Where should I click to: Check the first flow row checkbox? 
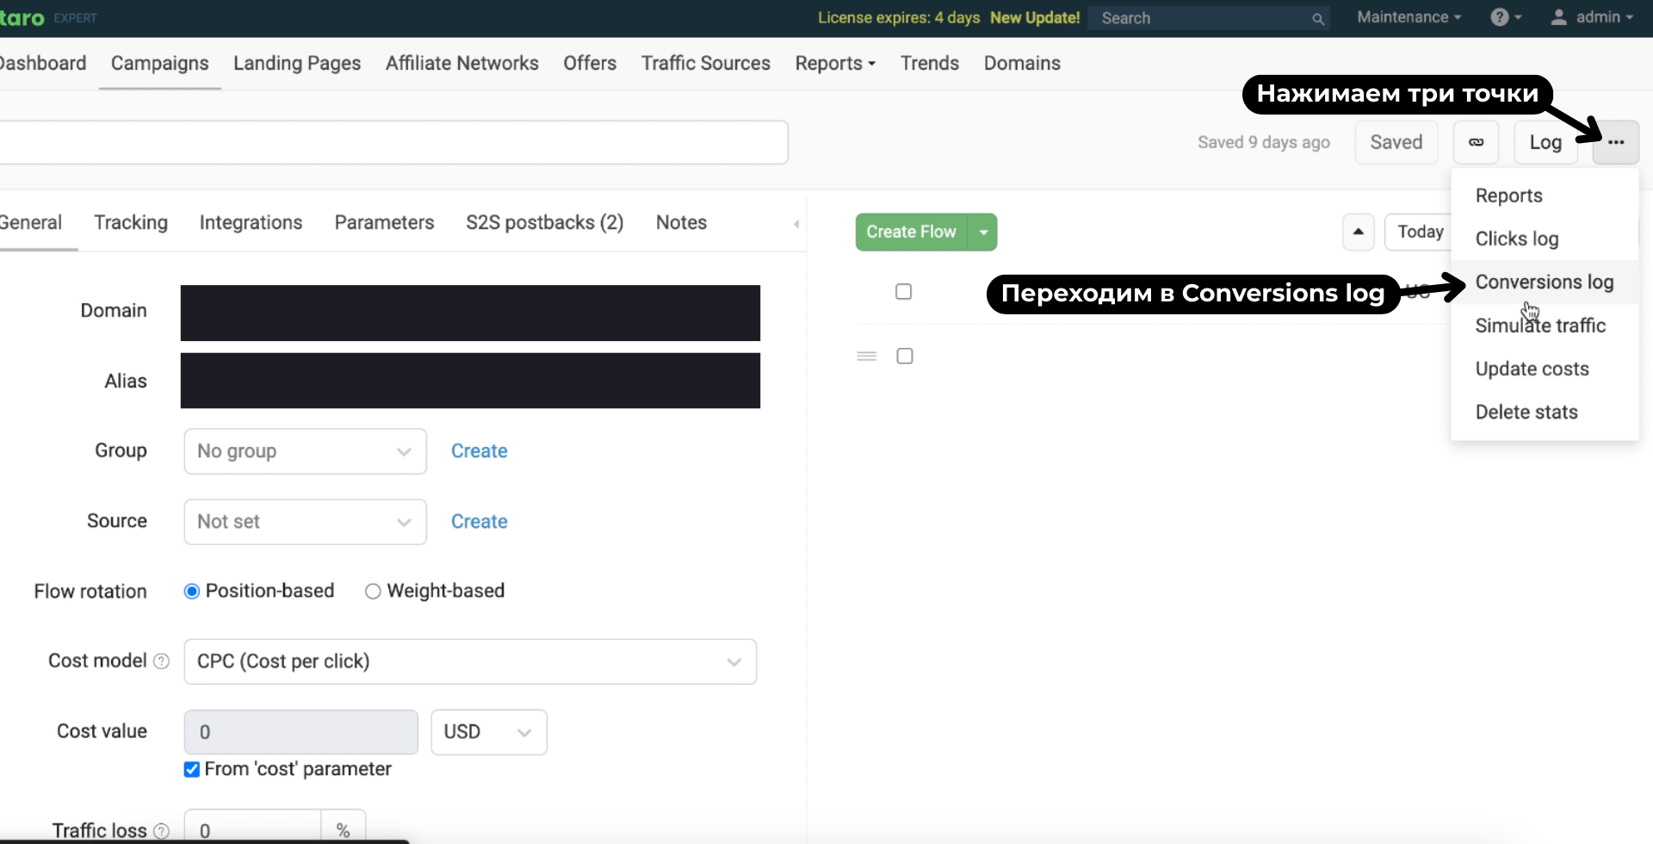[903, 292]
